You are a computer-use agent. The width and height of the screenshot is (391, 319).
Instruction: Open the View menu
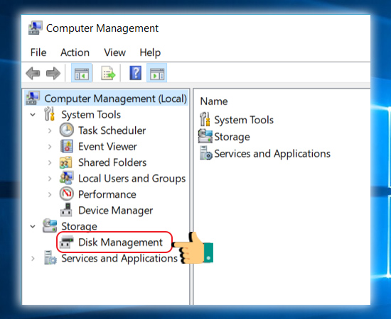click(114, 52)
